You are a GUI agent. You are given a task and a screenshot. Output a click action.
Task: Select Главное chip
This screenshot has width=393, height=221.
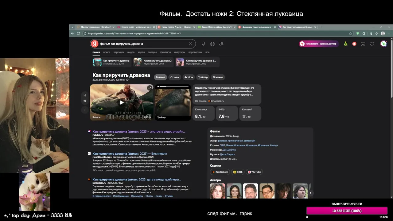tap(160, 77)
